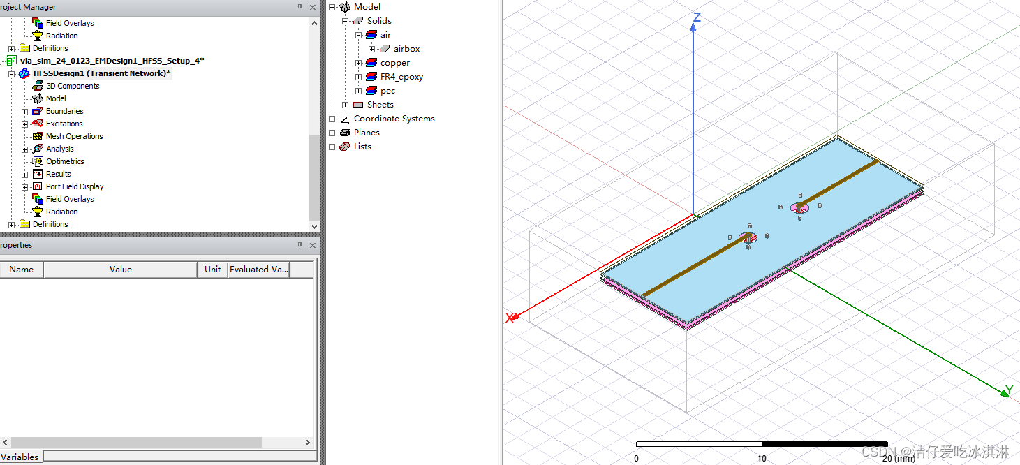Click the Name column header

(x=21, y=270)
